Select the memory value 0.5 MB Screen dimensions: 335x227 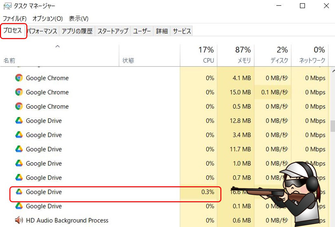242,106
